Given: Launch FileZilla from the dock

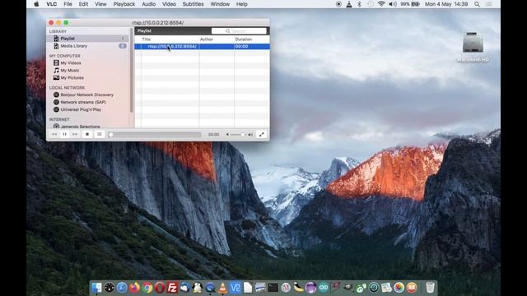Looking at the screenshot, I should 172,288.
